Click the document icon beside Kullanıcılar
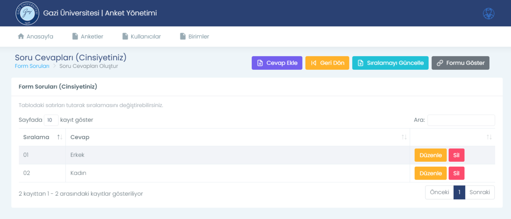 point(125,36)
